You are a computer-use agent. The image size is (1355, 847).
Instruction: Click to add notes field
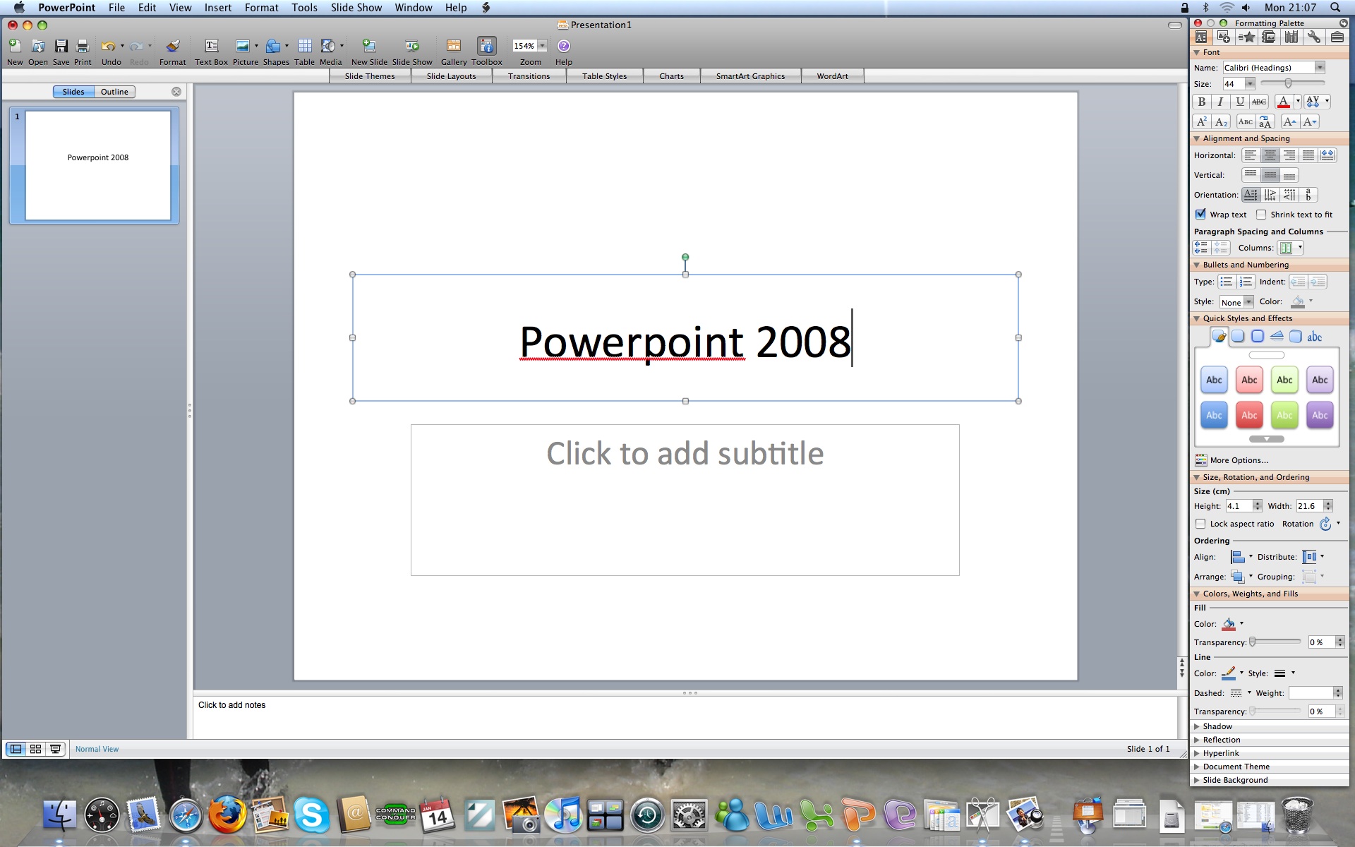tap(685, 716)
